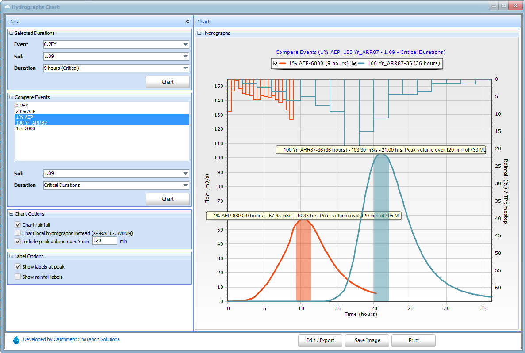Open the Duration dropdown showing 9 hours (Critical)
This screenshot has height=353, width=525.
[185, 68]
